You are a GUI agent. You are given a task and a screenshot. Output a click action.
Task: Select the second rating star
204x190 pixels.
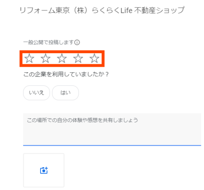point(46,58)
